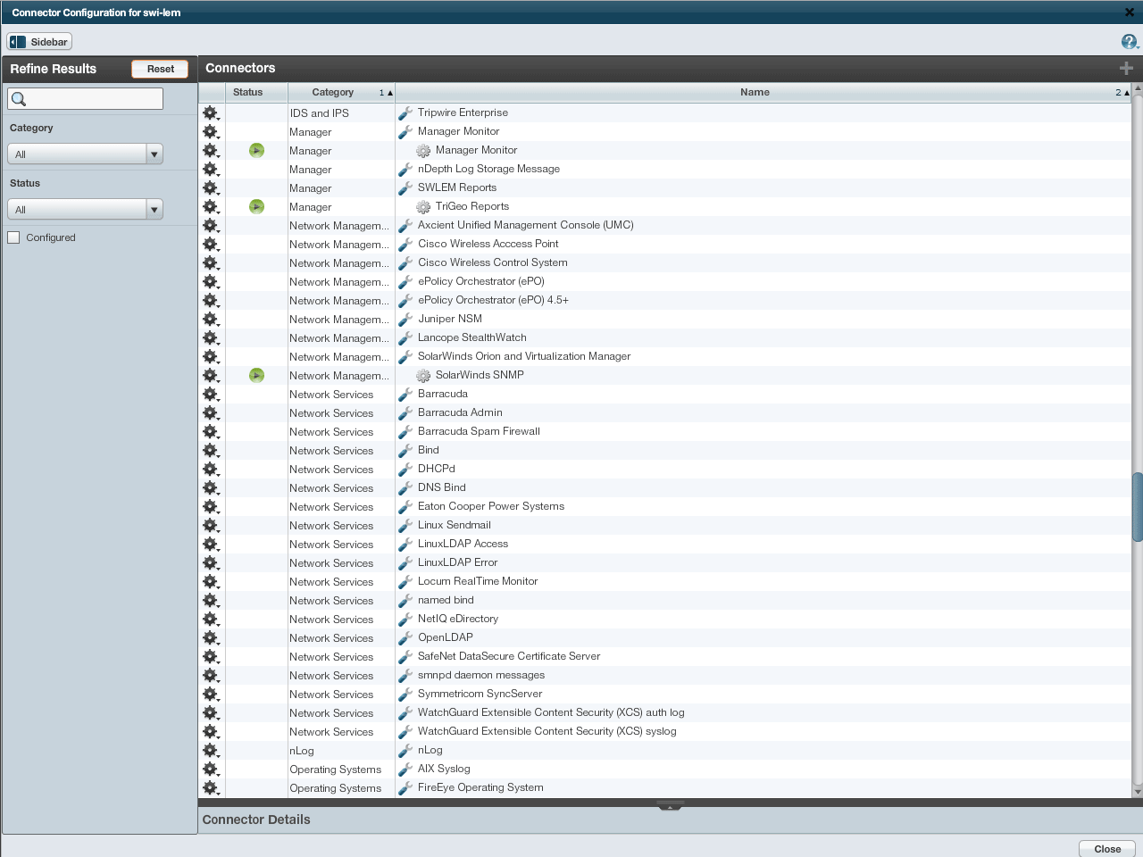Screen dimensions: 1143x857
Task: Expand the Connector Details pane handle
Action: 670,806
